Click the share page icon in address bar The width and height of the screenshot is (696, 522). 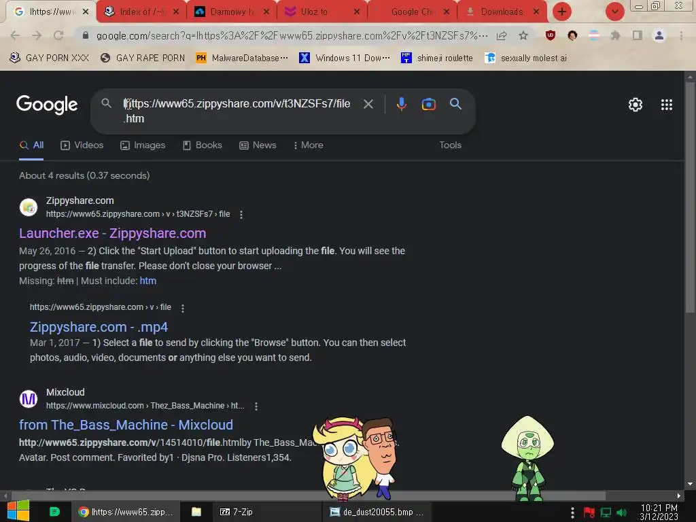(x=502, y=35)
